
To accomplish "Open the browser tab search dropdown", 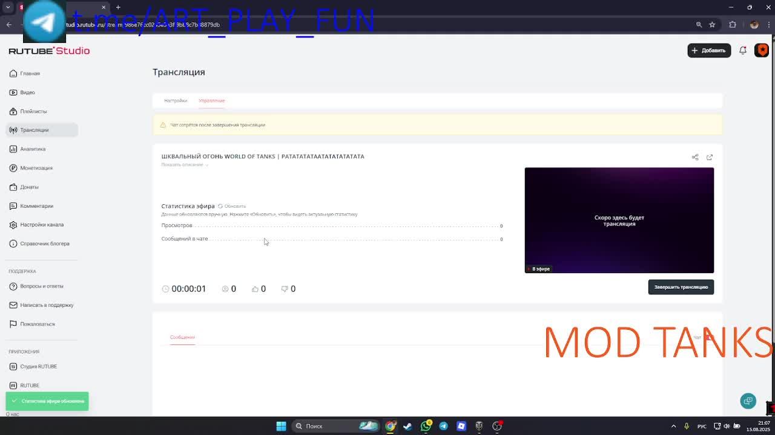I will [8, 7].
